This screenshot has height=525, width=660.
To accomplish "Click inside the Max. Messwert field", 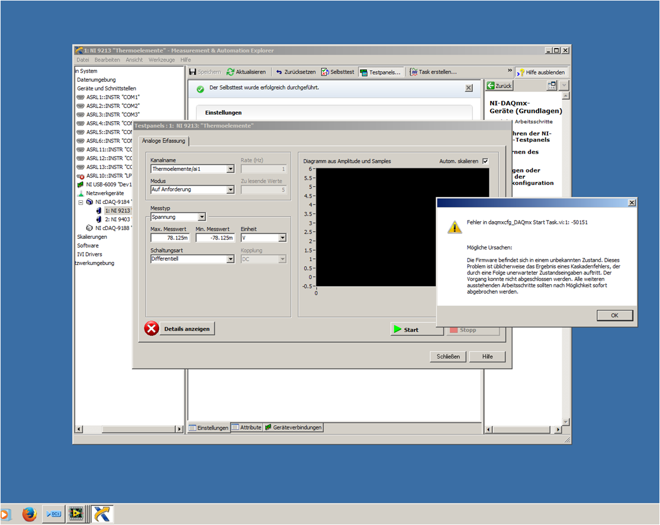I will 170,238.
